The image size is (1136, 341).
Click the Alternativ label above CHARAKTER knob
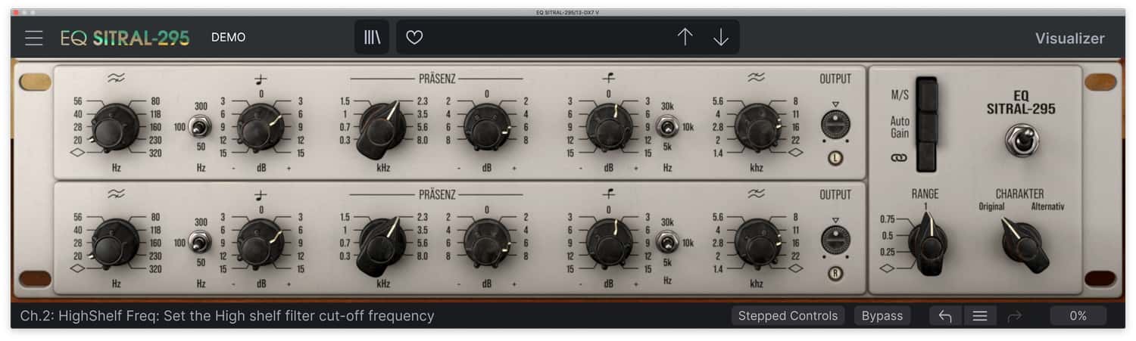pos(1047,206)
